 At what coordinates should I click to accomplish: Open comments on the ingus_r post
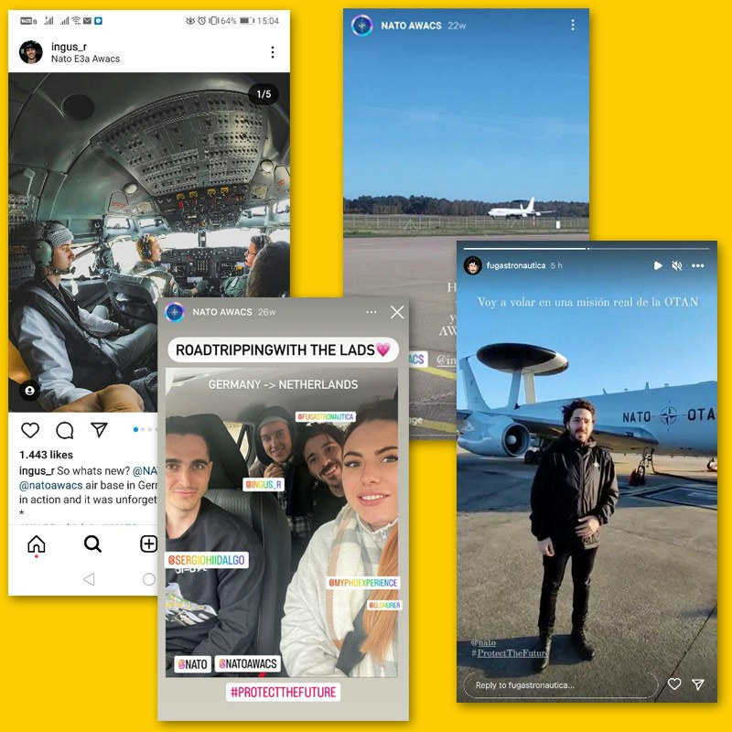click(64, 430)
